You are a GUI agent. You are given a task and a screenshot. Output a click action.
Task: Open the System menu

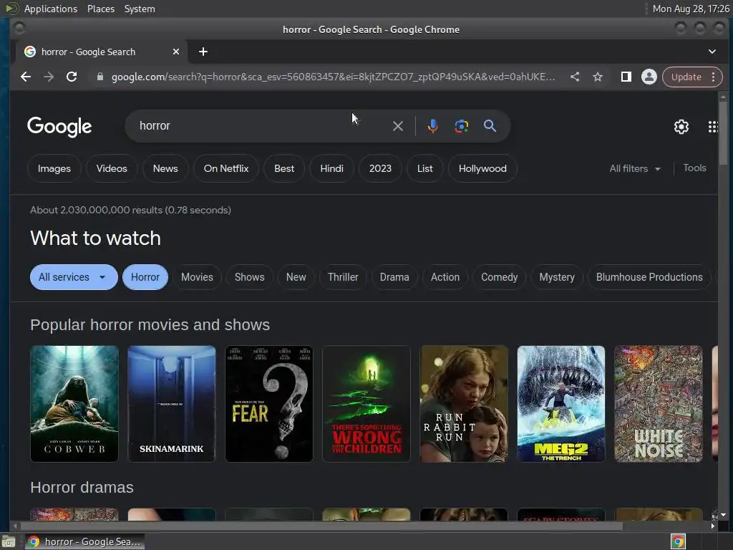[140, 9]
